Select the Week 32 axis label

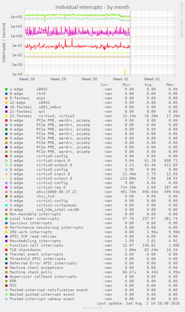(x=152, y=79)
